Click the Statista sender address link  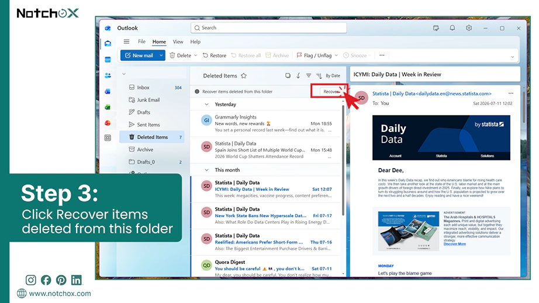pos(432,93)
